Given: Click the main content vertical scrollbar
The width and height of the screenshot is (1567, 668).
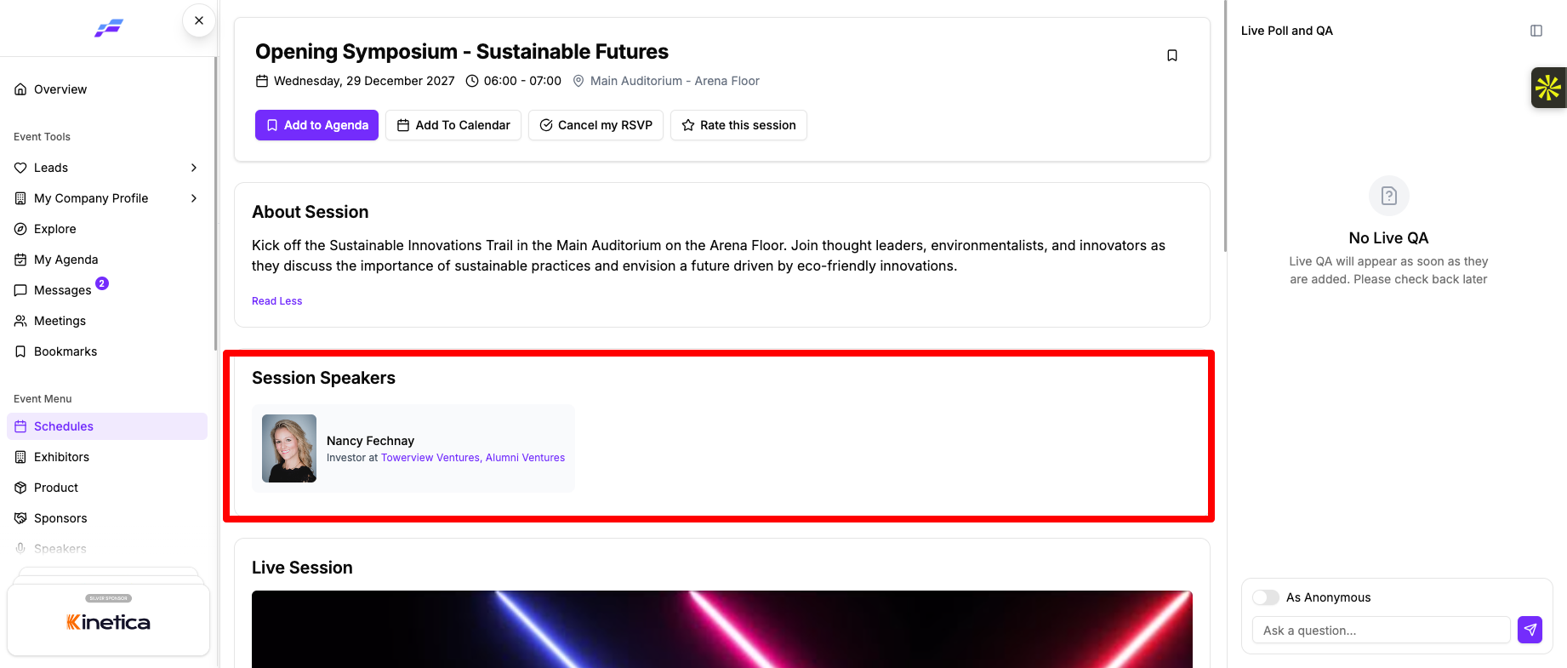Looking at the screenshot, I should tap(1225, 126).
